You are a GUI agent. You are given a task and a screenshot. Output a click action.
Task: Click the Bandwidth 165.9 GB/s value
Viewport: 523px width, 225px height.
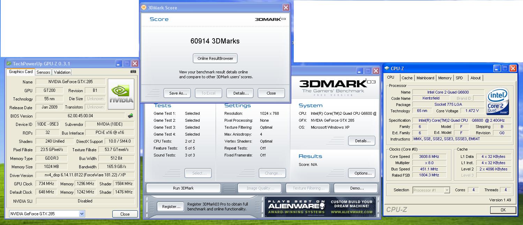pyautogui.click(x=116, y=167)
